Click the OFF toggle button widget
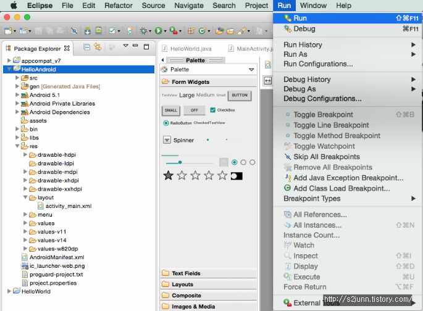This screenshot has height=311, width=423. tap(194, 110)
